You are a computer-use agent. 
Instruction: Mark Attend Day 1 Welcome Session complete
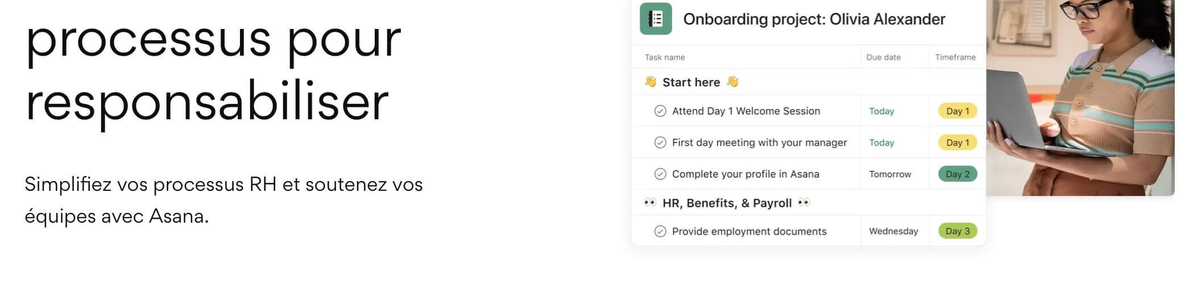tap(660, 111)
